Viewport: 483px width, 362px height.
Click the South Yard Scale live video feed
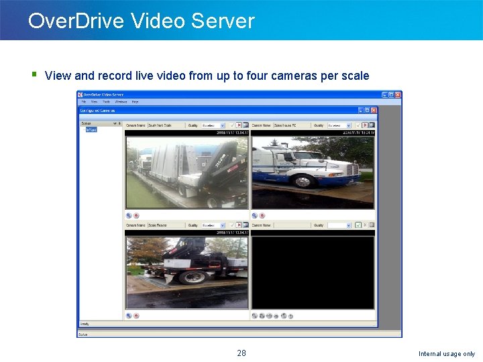coord(187,173)
